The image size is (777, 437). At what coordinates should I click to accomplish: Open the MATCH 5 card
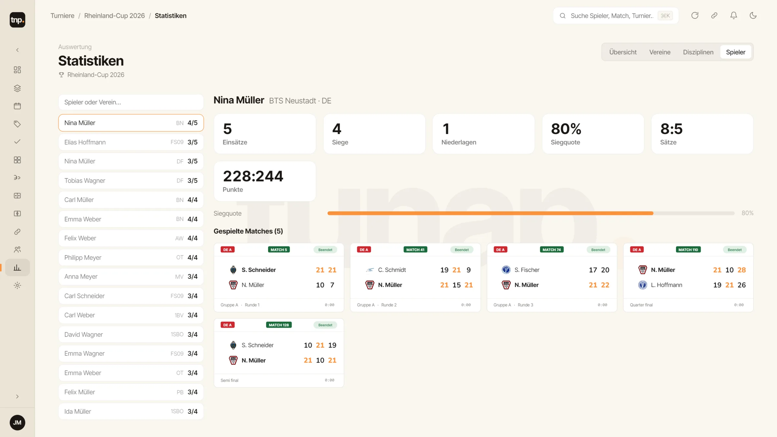coord(279,277)
